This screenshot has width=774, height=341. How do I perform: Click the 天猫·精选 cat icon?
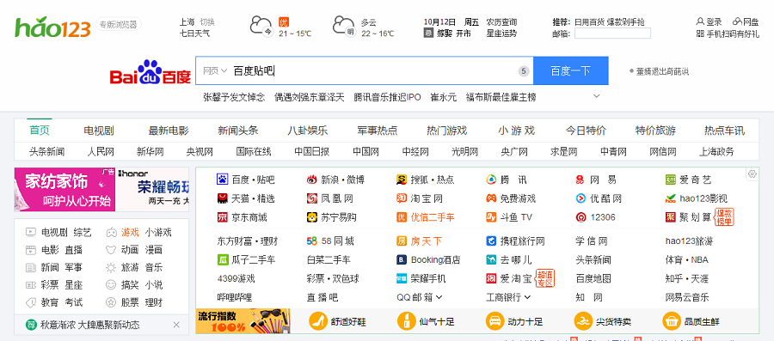point(222,198)
